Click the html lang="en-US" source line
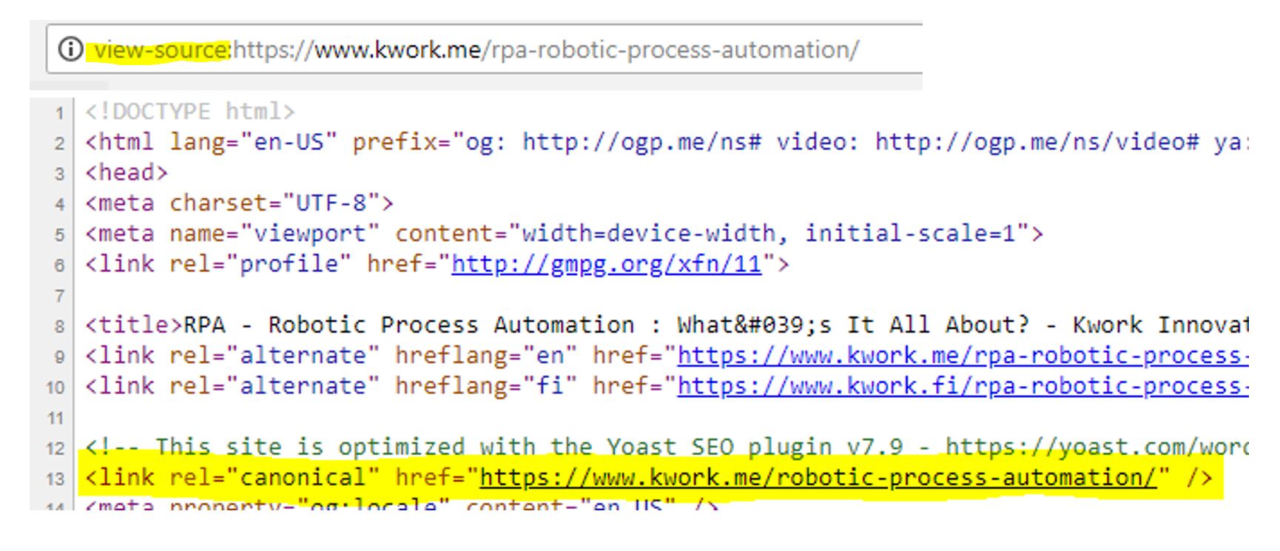The width and height of the screenshot is (1280, 551). pos(667,142)
